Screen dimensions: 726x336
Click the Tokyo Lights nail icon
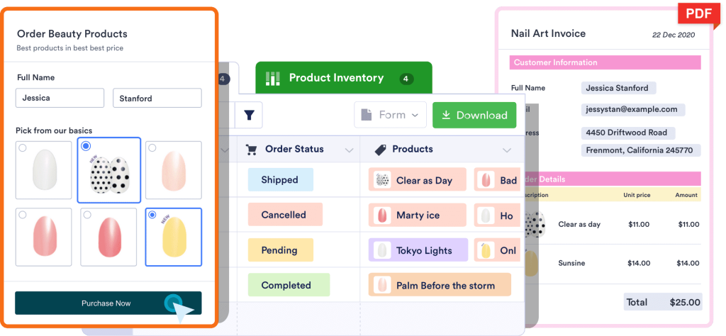(382, 250)
